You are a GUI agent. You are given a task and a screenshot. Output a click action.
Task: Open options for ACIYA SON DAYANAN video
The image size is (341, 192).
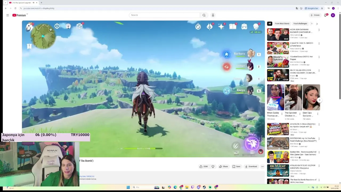point(319,30)
